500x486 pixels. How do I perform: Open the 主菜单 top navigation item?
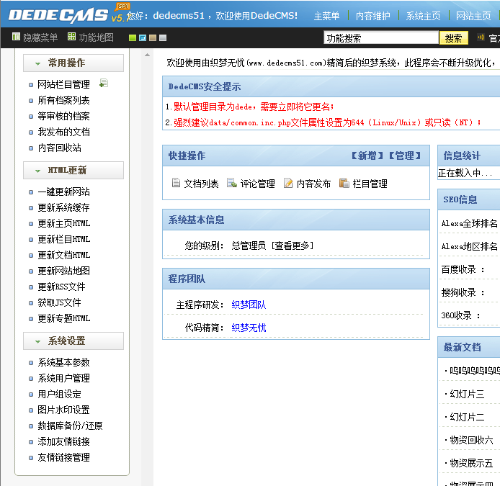click(x=326, y=16)
